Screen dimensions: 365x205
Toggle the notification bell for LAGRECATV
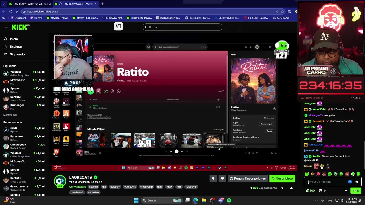coord(213,179)
